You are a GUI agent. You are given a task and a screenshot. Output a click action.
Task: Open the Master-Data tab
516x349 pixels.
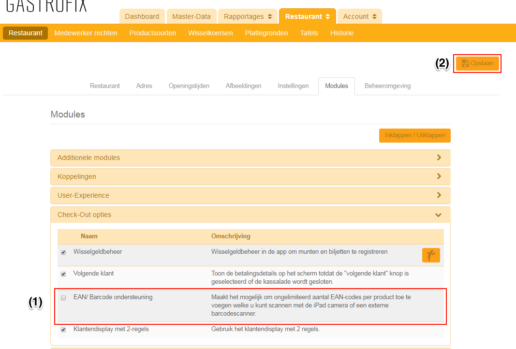click(x=192, y=16)
